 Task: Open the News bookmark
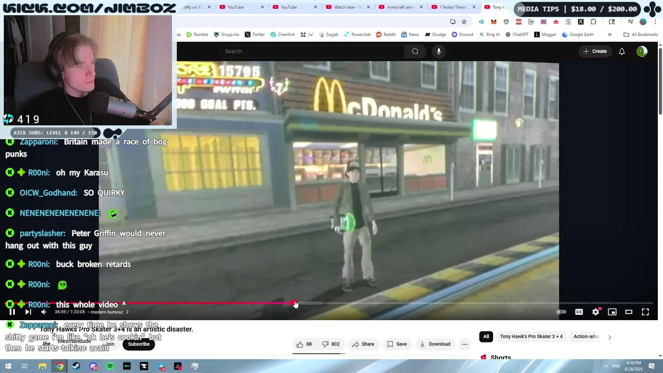[409, 35]
